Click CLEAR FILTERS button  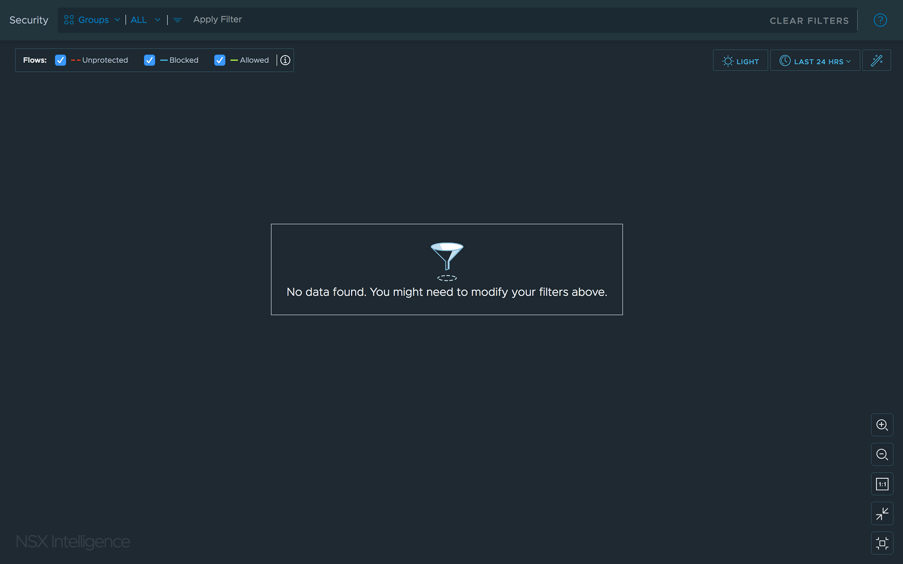(809, 21)
